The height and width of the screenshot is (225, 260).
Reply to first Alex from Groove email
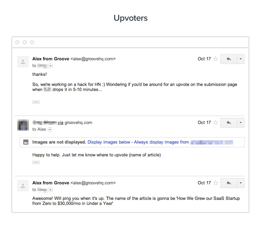coord(229,59)
